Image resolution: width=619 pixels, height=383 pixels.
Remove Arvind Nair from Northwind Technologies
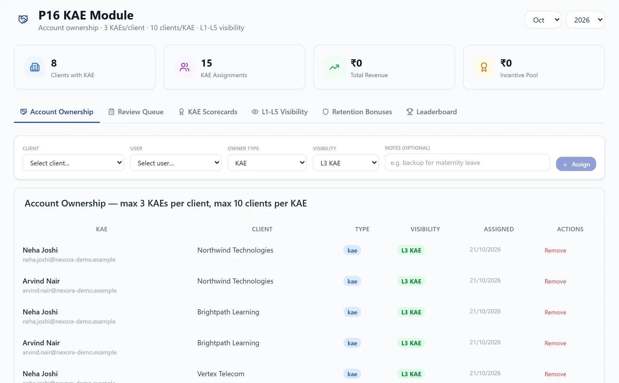555,281
